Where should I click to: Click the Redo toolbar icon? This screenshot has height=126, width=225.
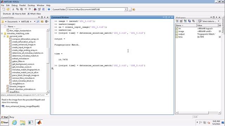coord(30,9)
